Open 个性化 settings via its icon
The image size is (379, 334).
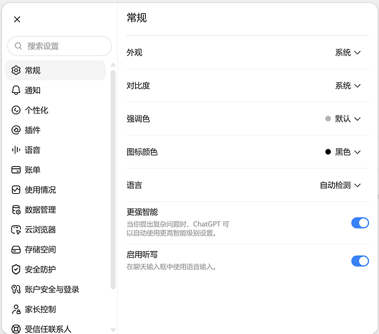[x=16, y=110]
